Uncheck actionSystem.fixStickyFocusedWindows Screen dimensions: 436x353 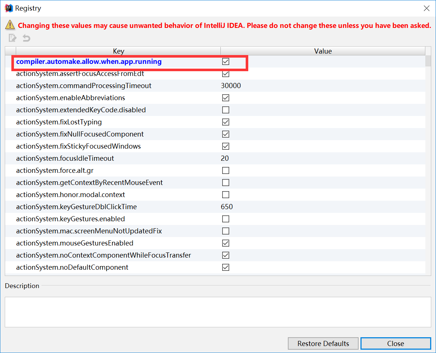tap(226, 146)
